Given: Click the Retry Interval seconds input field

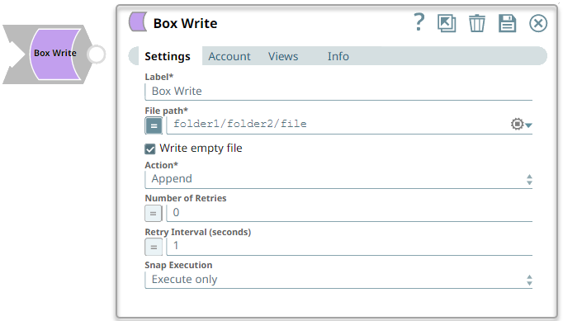Looking at the screenshot, I should click(x=349, y=246).
